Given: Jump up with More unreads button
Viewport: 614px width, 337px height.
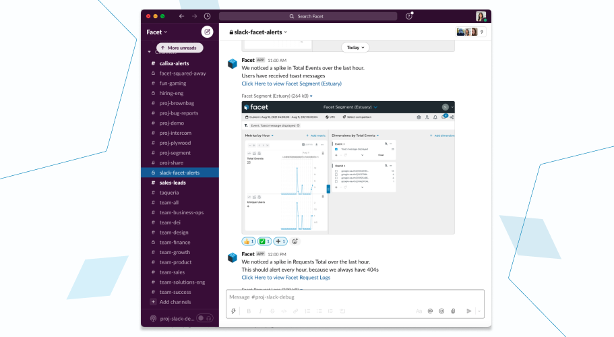Looking at the screenshot, I should pyautogui.click(x=180, y=48).
